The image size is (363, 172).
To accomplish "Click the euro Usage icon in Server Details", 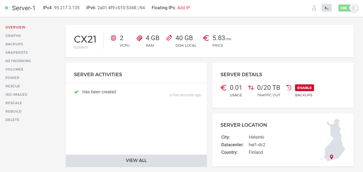I will [223, 87].
